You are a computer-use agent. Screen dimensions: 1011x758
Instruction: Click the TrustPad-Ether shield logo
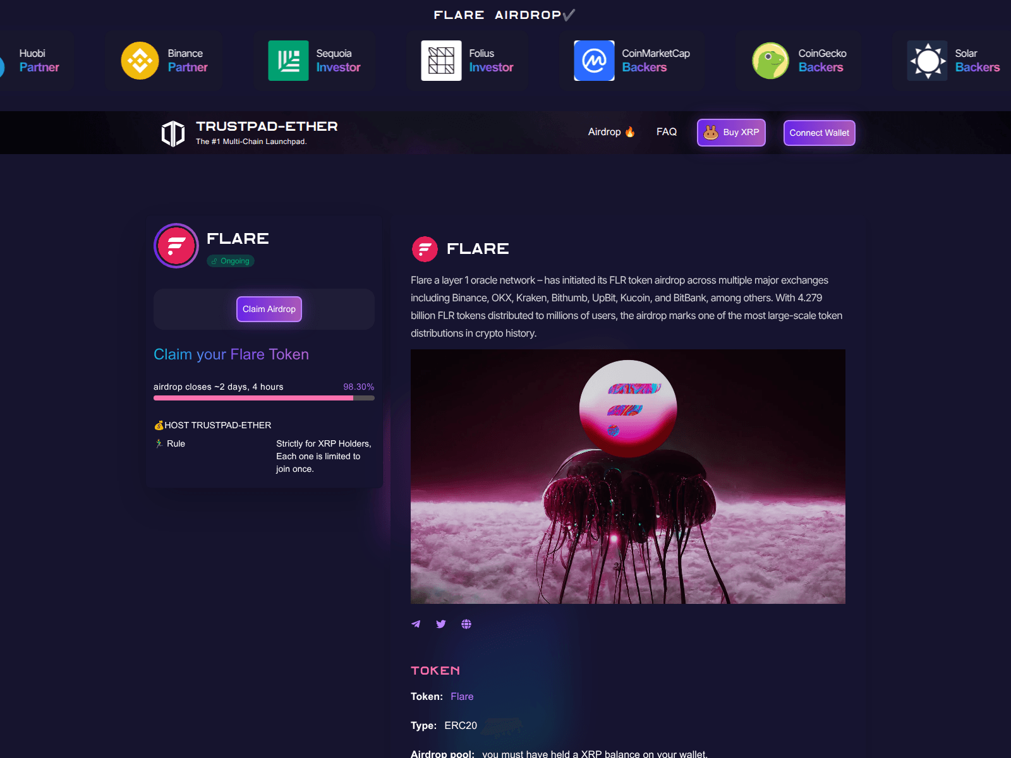click(173, 133)
